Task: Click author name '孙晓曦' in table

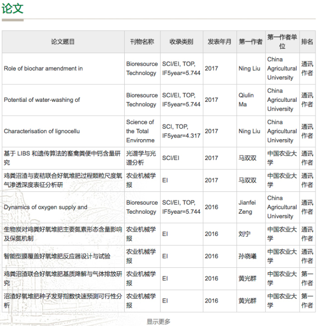Action: 247,256
